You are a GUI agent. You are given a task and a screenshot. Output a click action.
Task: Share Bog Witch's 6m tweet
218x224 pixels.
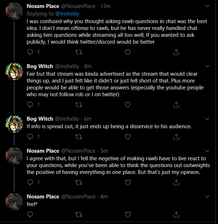tap(176, 137)
